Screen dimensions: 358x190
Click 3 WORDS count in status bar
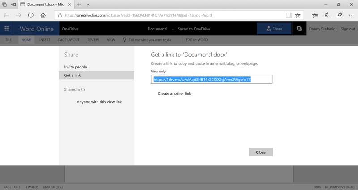(x=32, y=187)
